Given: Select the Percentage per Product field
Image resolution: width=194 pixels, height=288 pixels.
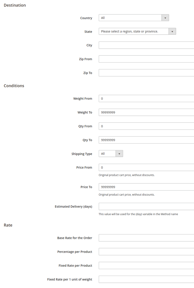Looking at the screenshot, I should point(146,252).
